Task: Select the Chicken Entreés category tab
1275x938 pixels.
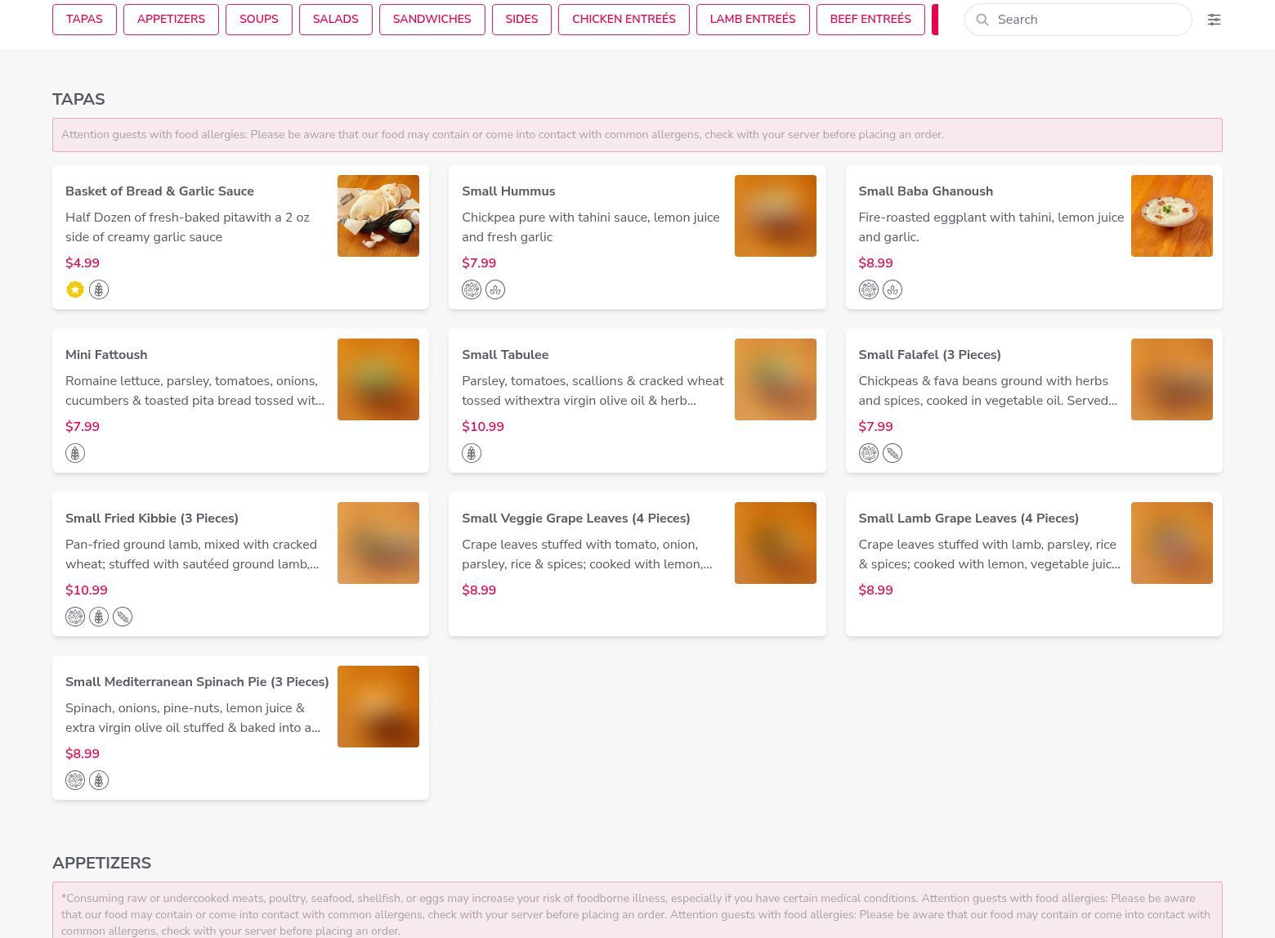Action: tap(624, 20)
